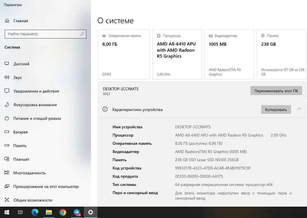Go to Фокусировка внимания
Screen dimensions: 307x218
coord(35,105)
